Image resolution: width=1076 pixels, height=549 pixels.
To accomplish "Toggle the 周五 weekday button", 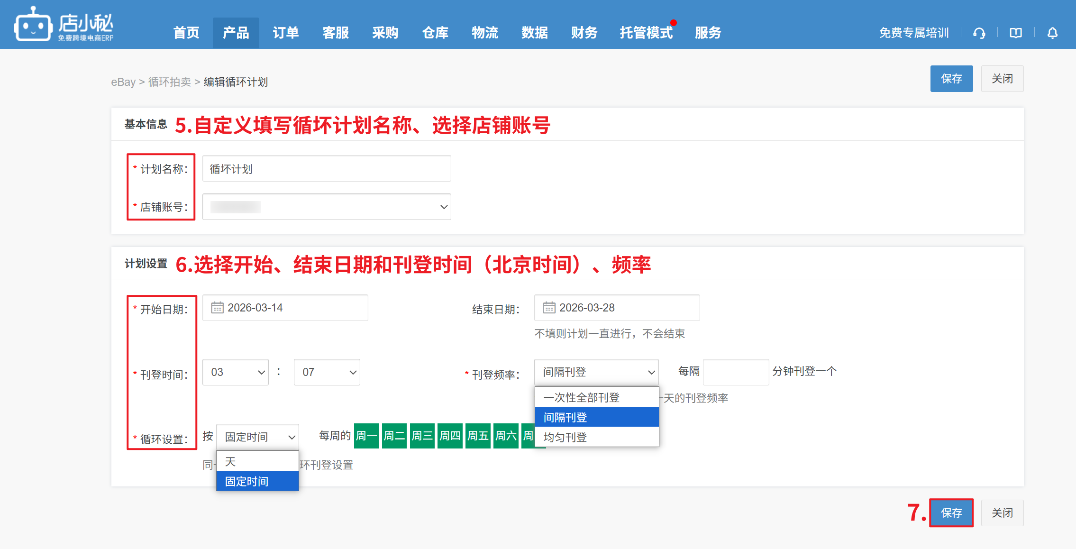I will pos(477,436).
